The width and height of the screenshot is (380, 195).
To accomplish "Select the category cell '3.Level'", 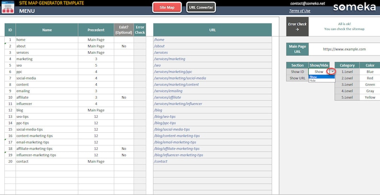I will 347,84.
